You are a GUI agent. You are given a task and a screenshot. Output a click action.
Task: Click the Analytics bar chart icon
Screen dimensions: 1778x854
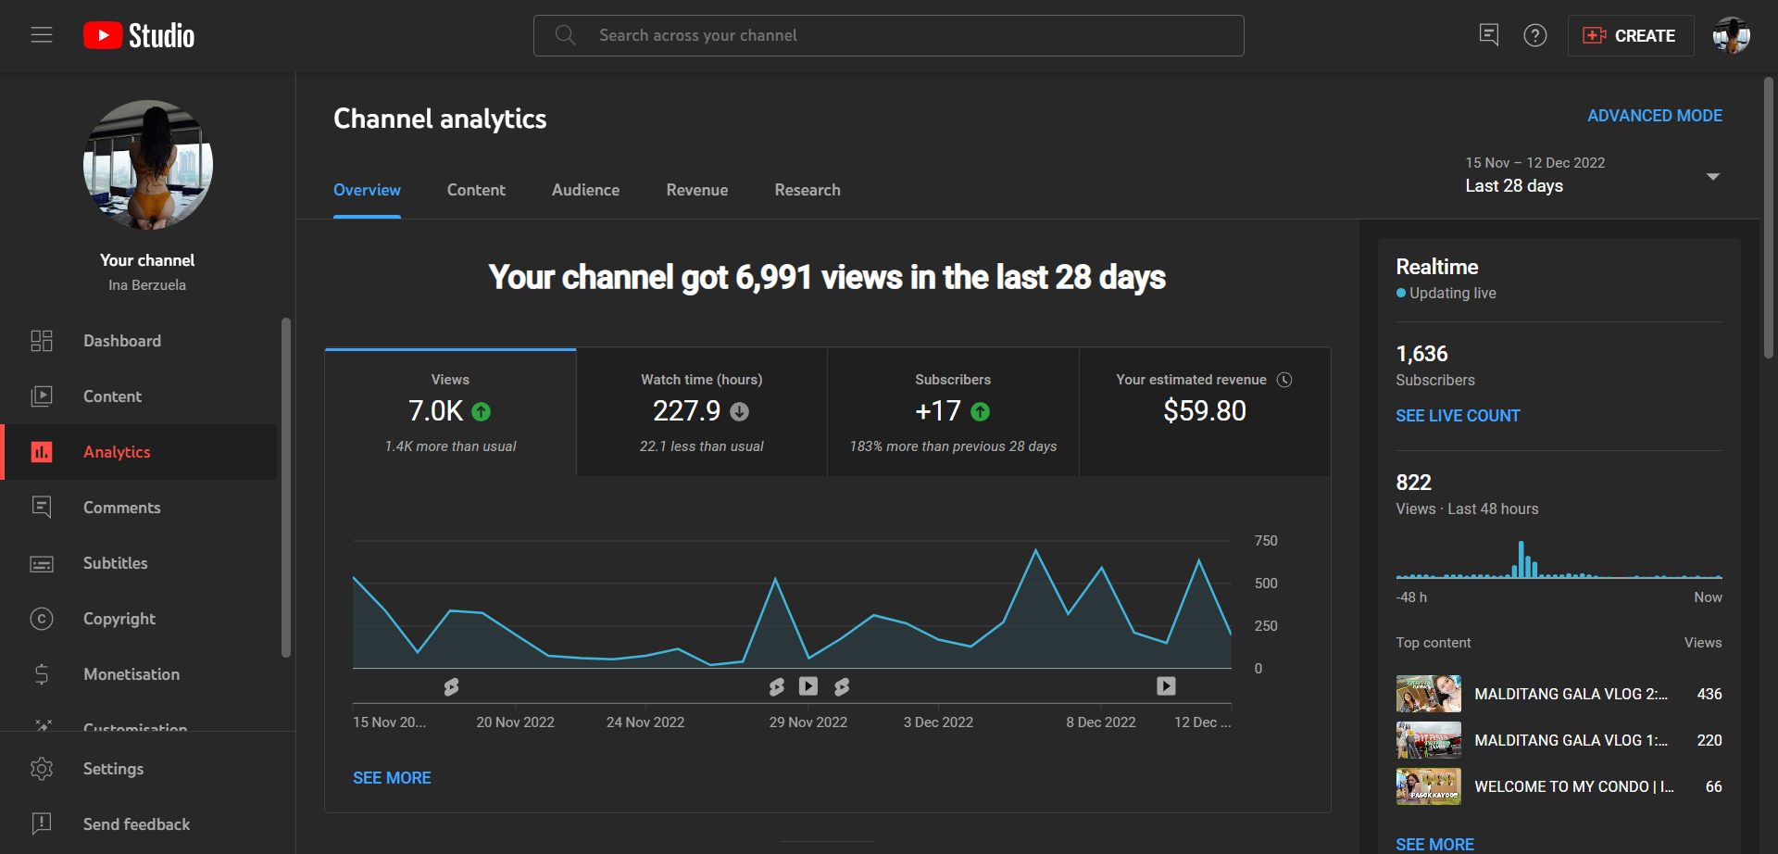tap(42, 452)
